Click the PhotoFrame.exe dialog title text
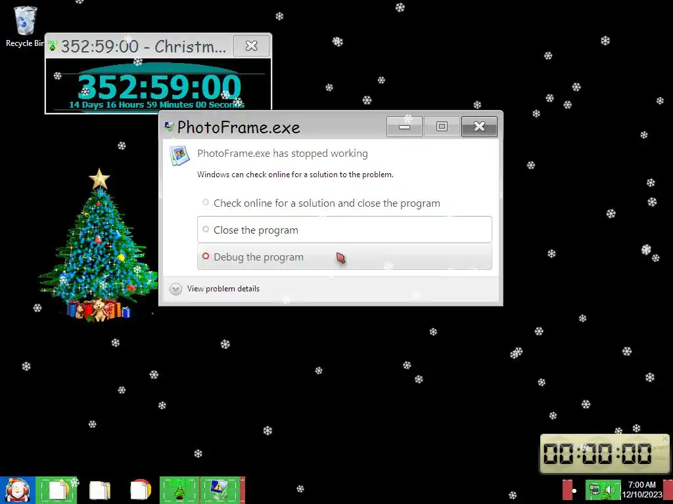Image resolution: width=673 pixels, height=504 pixels. [x=239, y=127]
